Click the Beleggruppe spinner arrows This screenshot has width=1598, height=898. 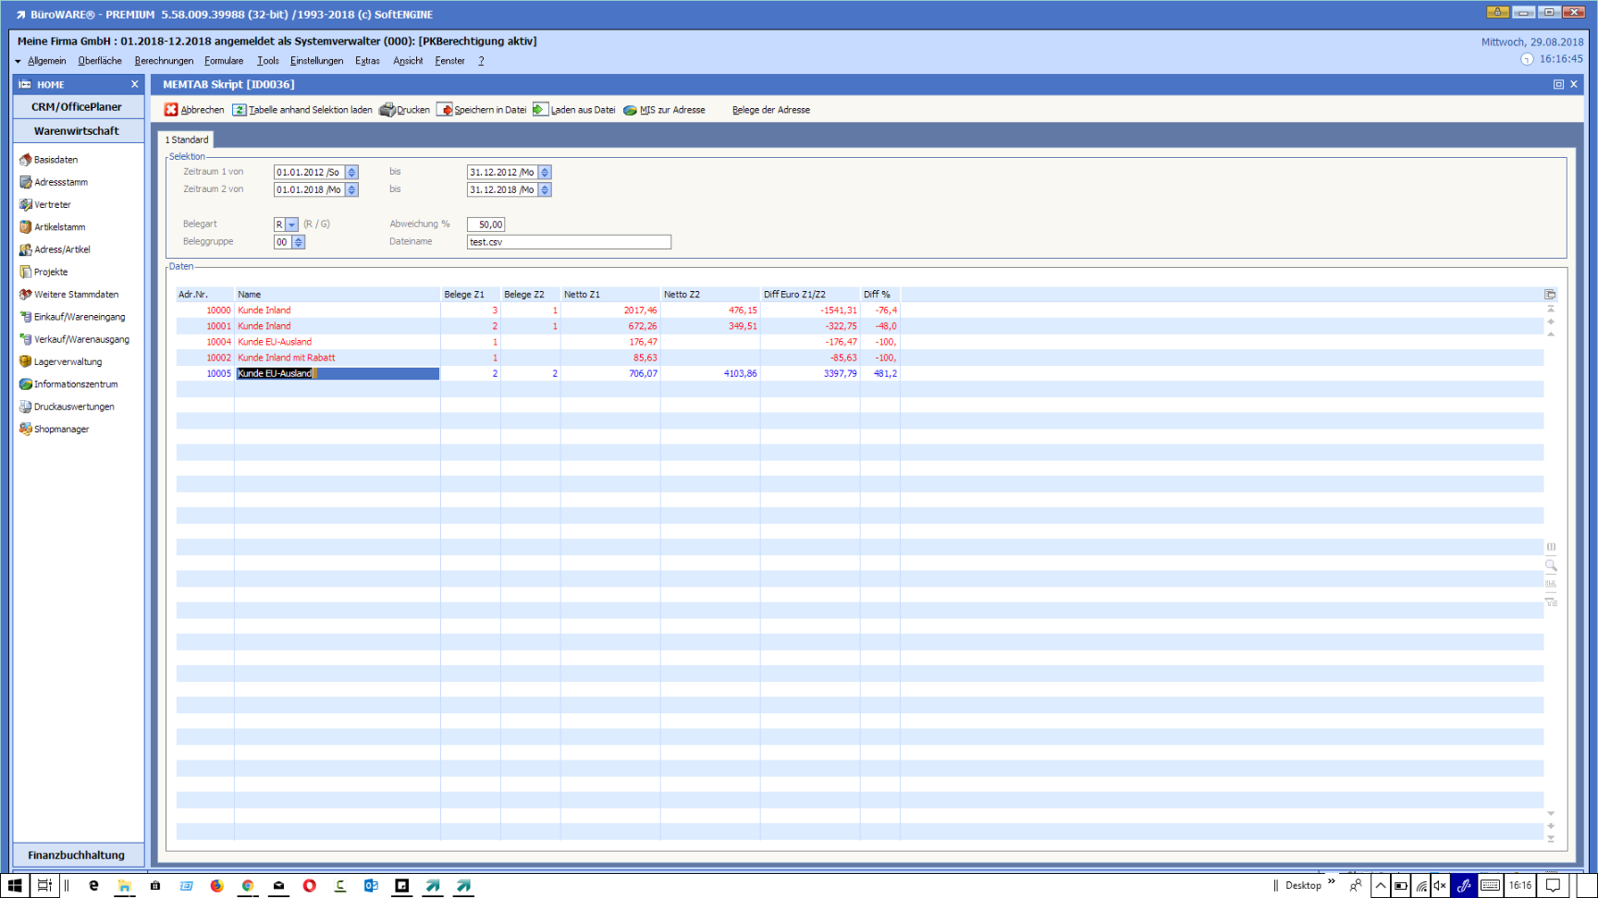[298, 242]
